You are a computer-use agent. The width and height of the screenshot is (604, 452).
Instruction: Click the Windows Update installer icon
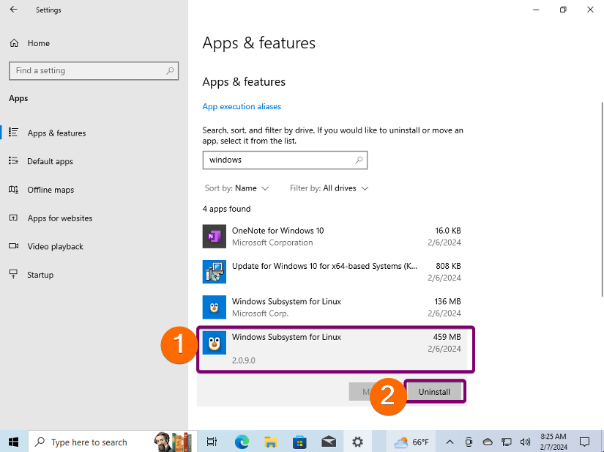tap(215, 272)
